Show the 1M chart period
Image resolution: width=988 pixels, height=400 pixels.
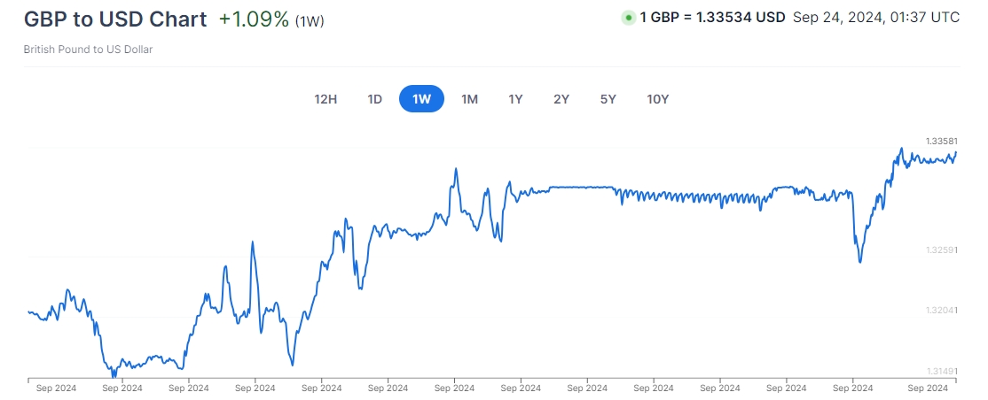469,99
